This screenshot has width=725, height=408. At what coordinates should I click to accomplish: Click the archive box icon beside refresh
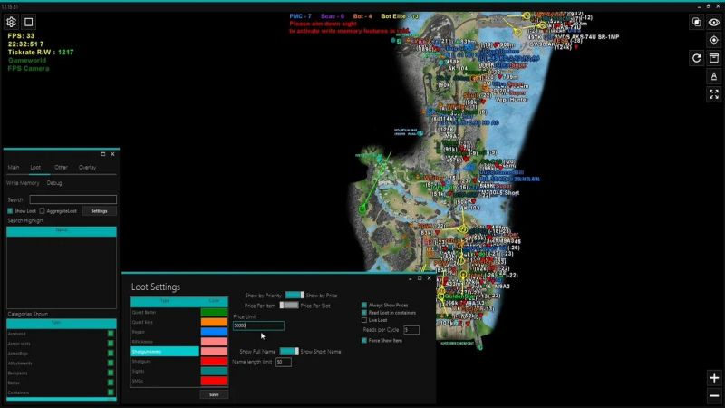714,58
